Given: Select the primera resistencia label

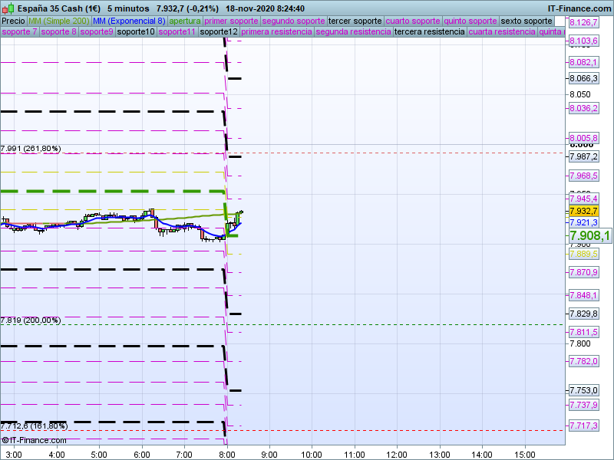Looking at the screenshot, I should tap(276, 32).
